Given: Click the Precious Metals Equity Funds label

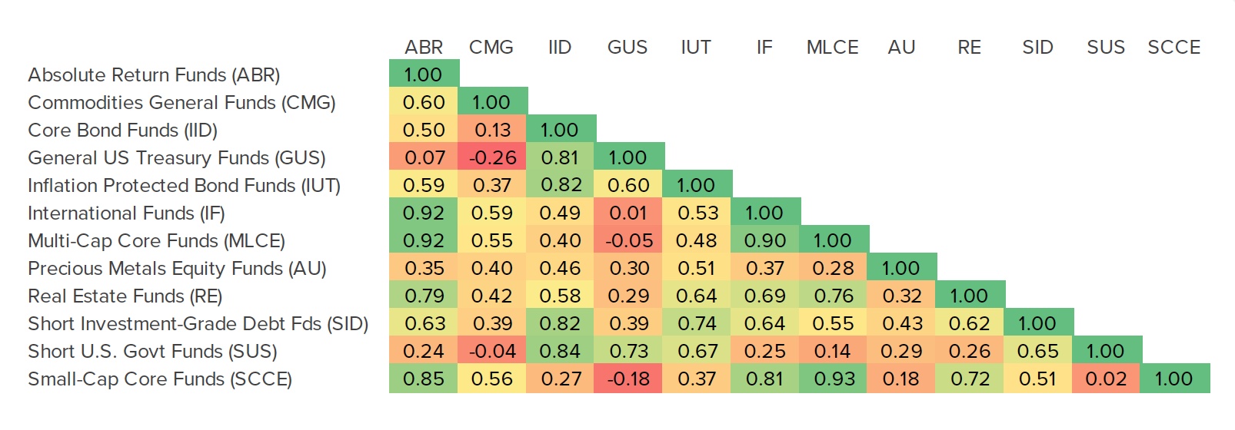Looking at the screenshot, I should [x=177, y=269].
